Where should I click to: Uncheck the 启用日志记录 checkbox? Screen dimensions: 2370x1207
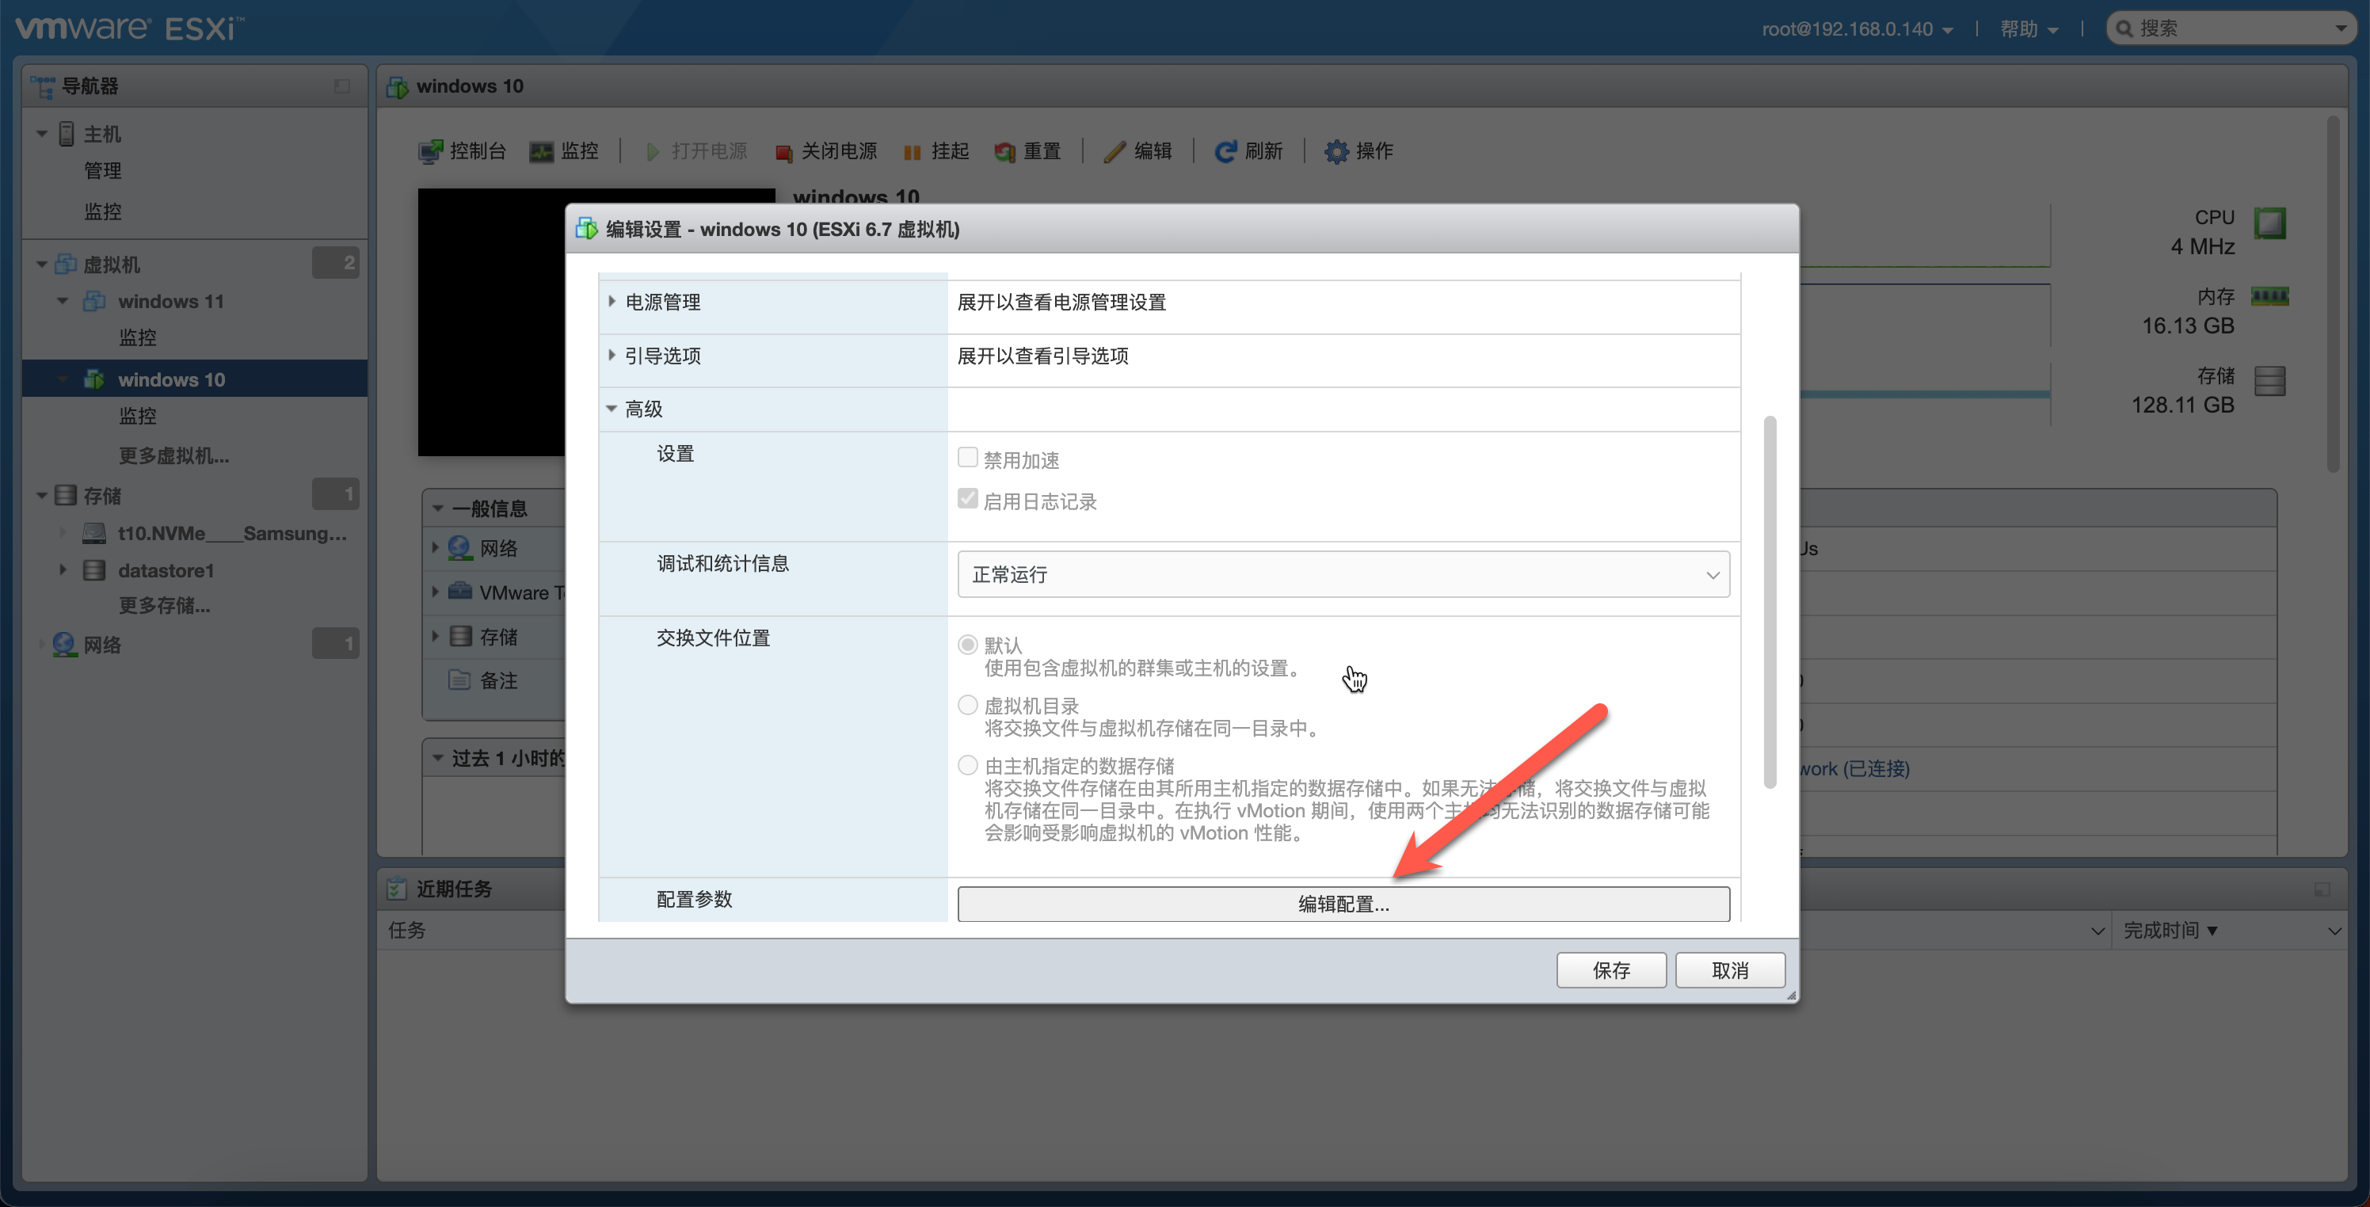[967, 497]
